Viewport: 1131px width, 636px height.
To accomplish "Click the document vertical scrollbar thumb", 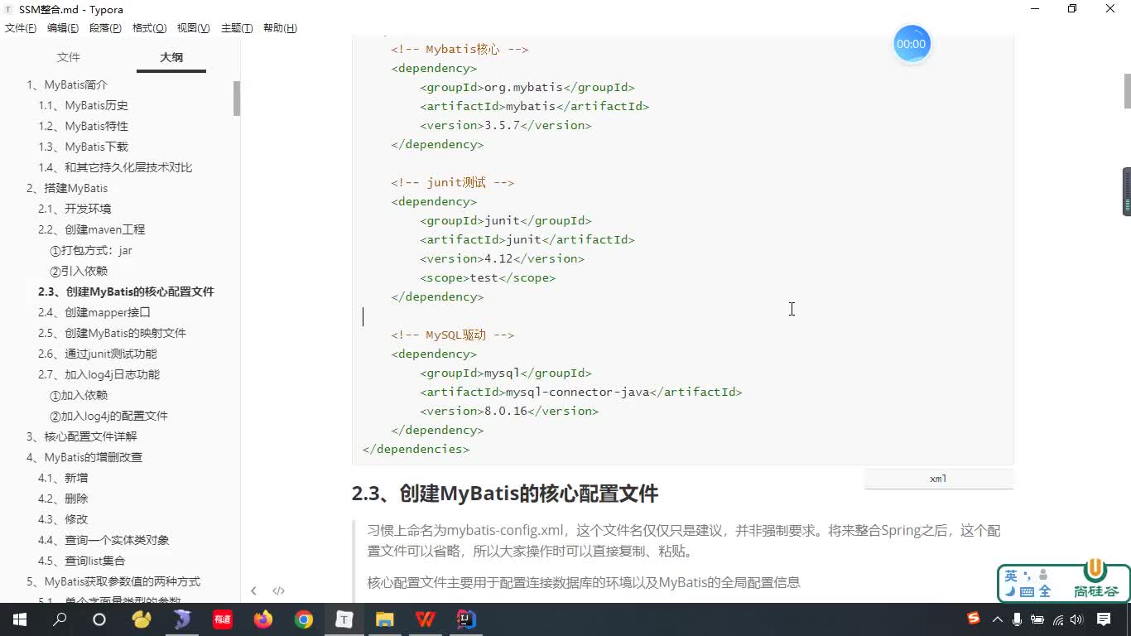I will coord(1127,91).
